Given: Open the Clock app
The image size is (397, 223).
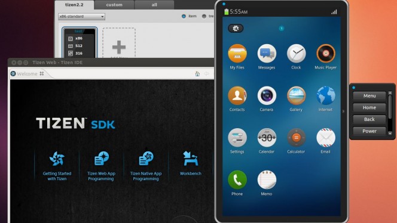Looking at the screenshot, I should [x=296, y=54].
